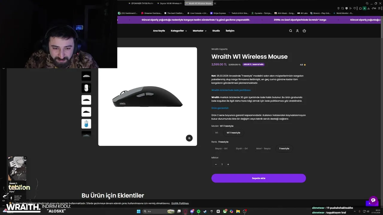Click the quantity input field

click(x=222, y=164)
